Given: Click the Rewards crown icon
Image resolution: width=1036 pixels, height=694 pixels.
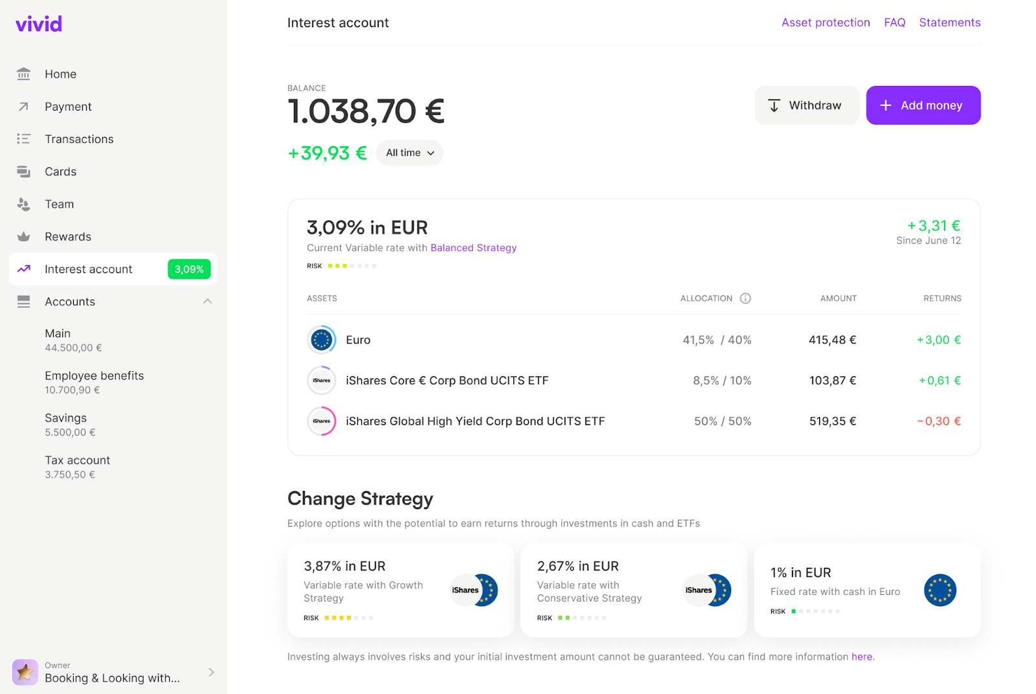Looking at the screenshot, I should click(x=24, y=237).
